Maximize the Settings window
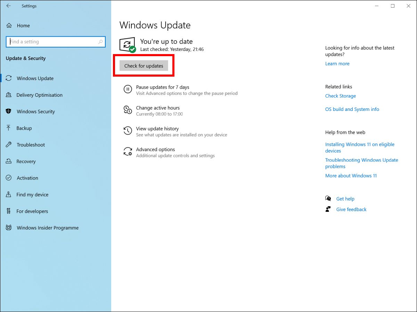Image resolution: width=417 pixels, height=312 pixels. pos(393,6)
